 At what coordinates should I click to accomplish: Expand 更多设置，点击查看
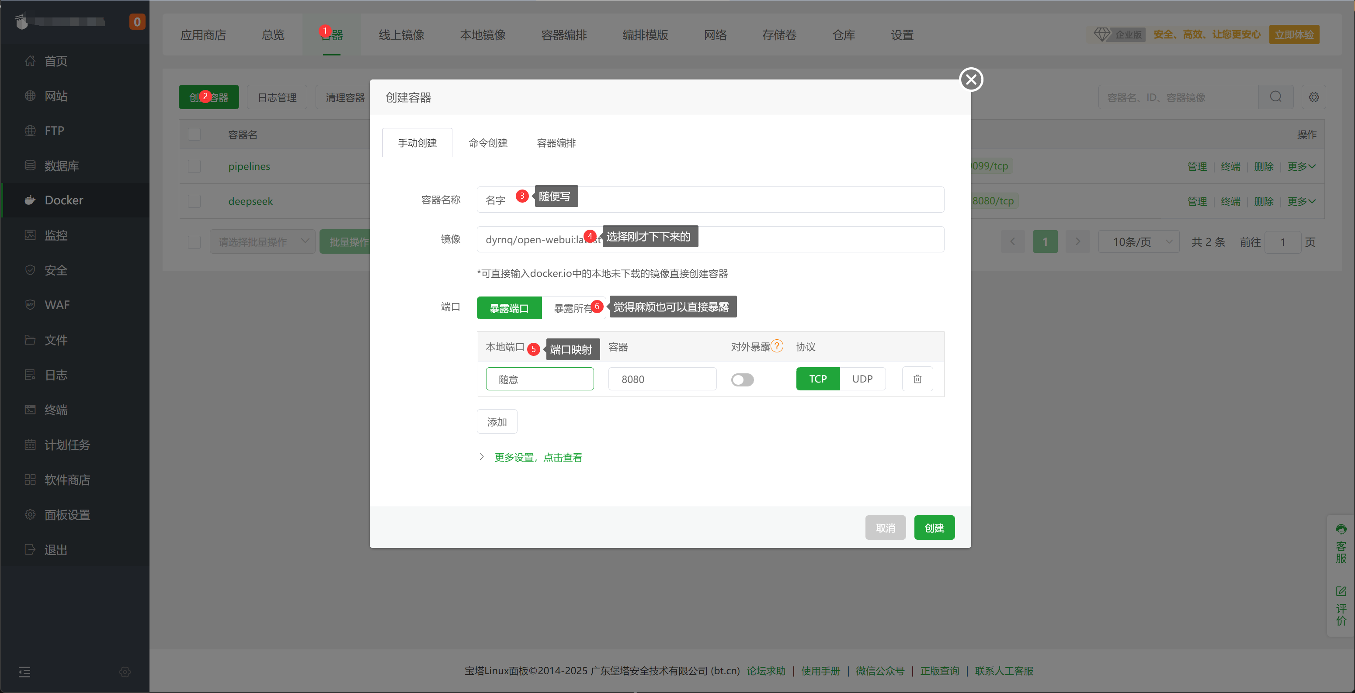pos(538,457)
